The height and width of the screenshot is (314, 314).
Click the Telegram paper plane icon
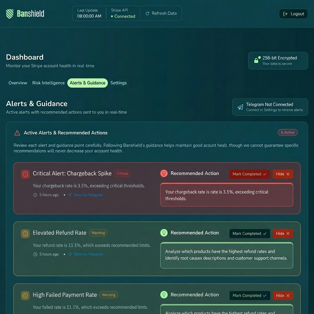click(x=240, y=107)
